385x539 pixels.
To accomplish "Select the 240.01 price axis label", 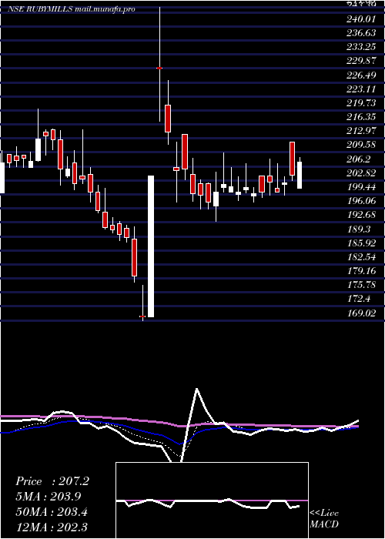I will coord(361,18).
